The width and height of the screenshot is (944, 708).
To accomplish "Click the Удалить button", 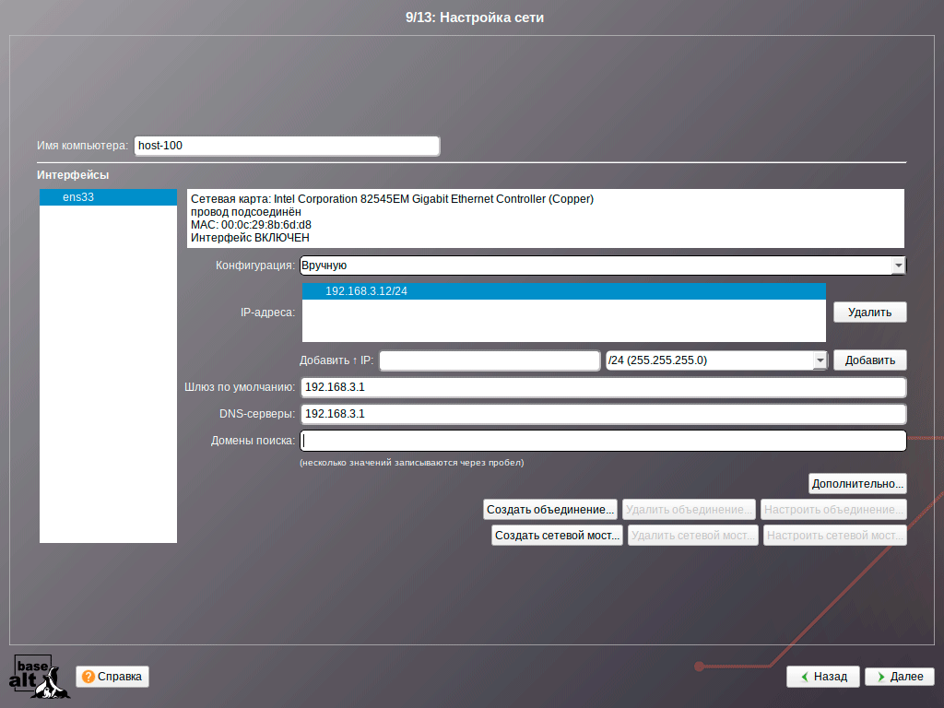I will [869, 313].
